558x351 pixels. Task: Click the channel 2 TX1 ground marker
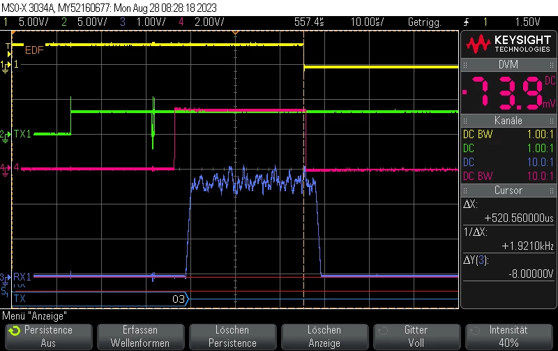point(6,135)
